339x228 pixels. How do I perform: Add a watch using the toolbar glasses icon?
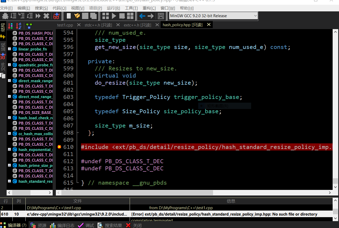pyautogui.click(x=56, y=16)
